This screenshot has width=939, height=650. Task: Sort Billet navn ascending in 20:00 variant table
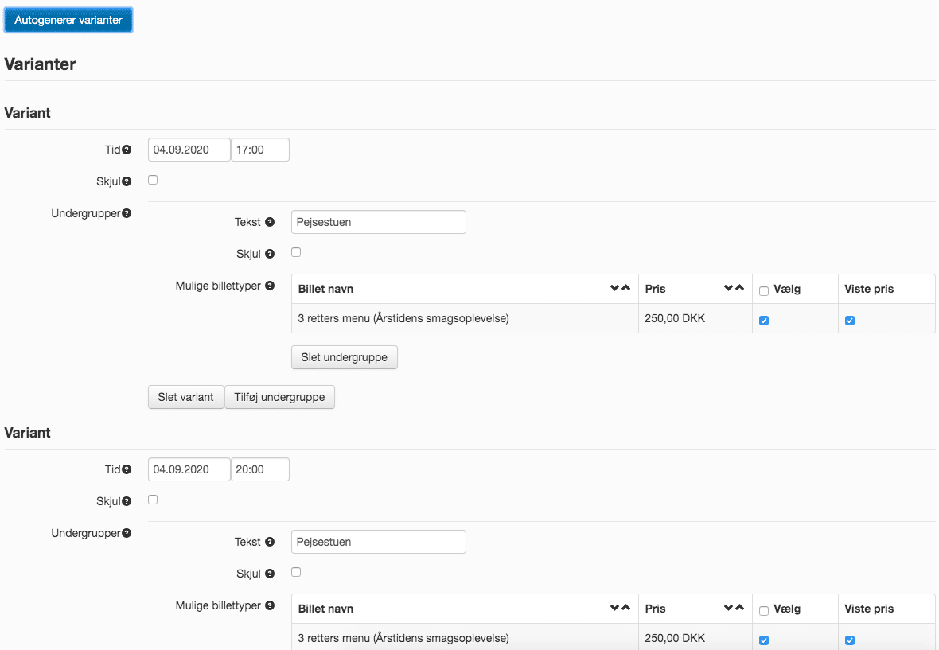tap(625, 608)
